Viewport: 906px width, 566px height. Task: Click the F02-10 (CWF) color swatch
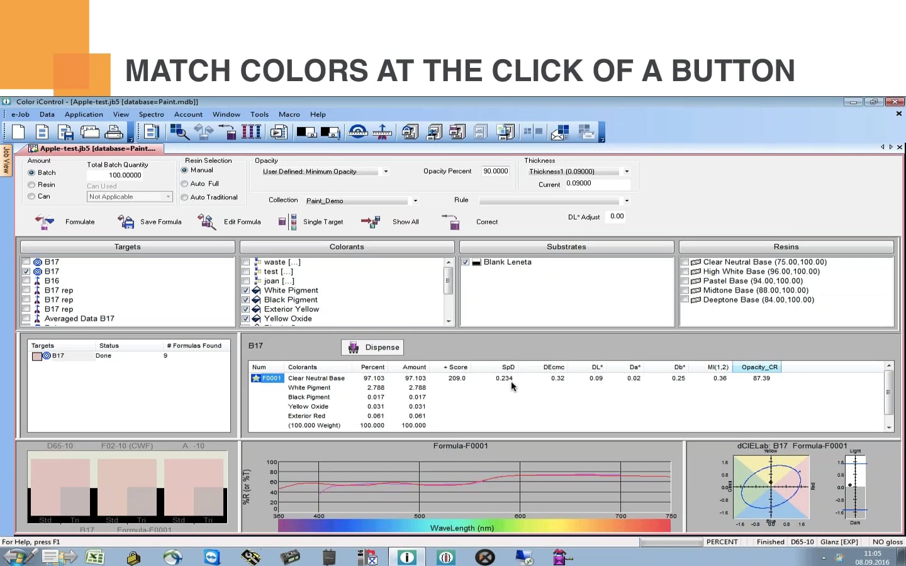click(127, 487)
